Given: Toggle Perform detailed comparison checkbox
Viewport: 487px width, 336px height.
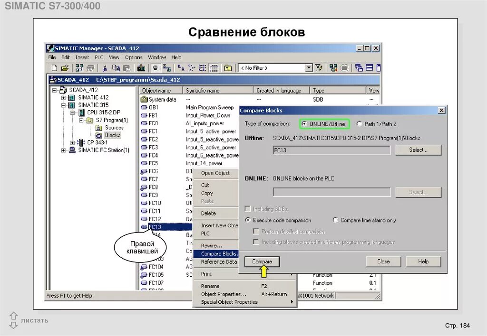Looking at the screenshot, I should pos(256,231).
